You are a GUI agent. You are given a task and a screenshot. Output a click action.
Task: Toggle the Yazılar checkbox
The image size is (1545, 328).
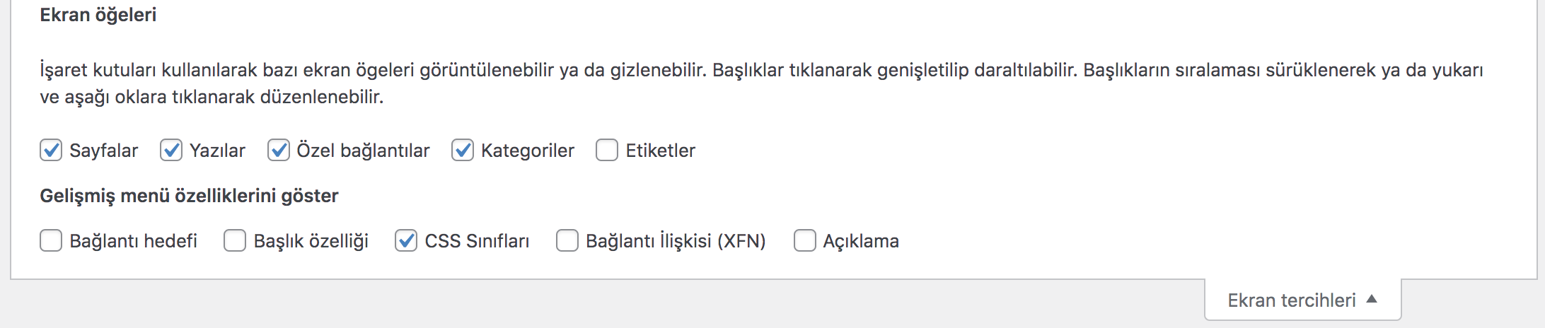pyautogui.click(x=171, y=151)
